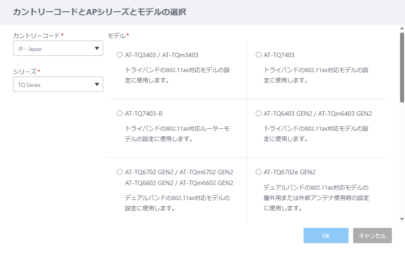This screenshot has height=254, width=405.
Task: Click the scrollbar track below the thumb
Action: (x=402, y=160)
